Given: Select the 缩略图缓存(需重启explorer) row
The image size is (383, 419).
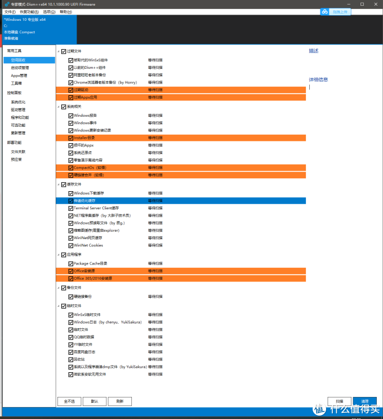Looking at the screenshot, I should coord(181,230).
